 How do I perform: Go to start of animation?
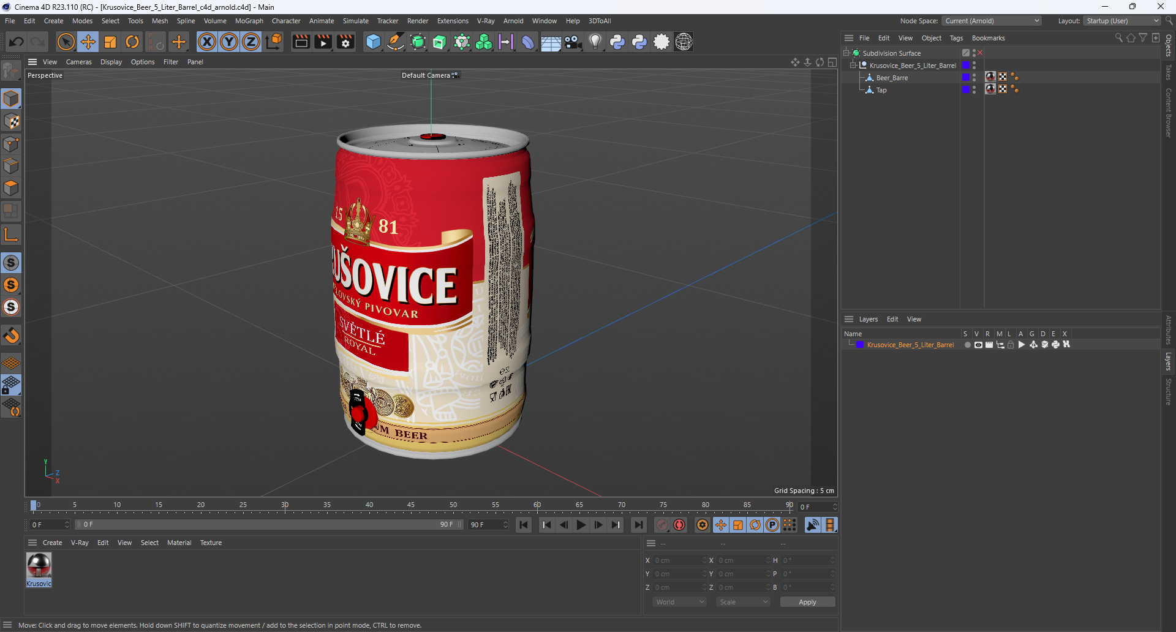[524, 525]
